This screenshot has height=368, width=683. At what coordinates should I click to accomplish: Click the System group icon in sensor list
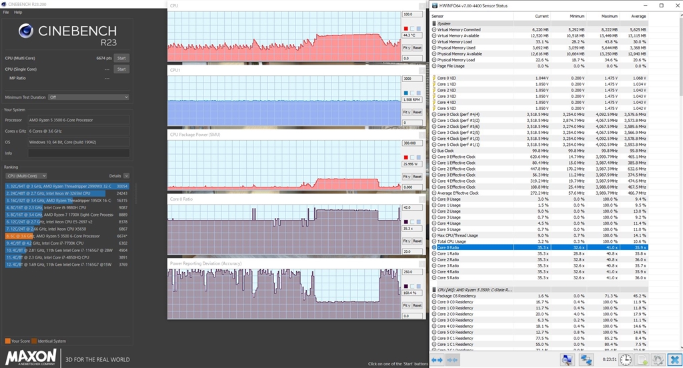434,23
